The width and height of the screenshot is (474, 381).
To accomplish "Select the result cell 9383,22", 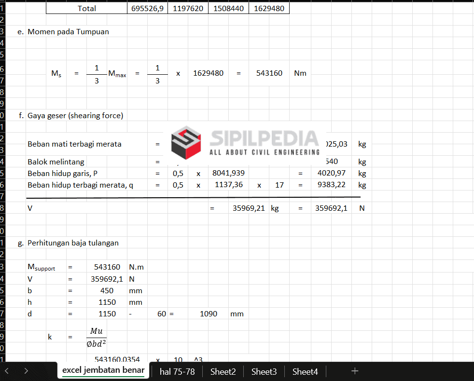I will tap(332, 184).
